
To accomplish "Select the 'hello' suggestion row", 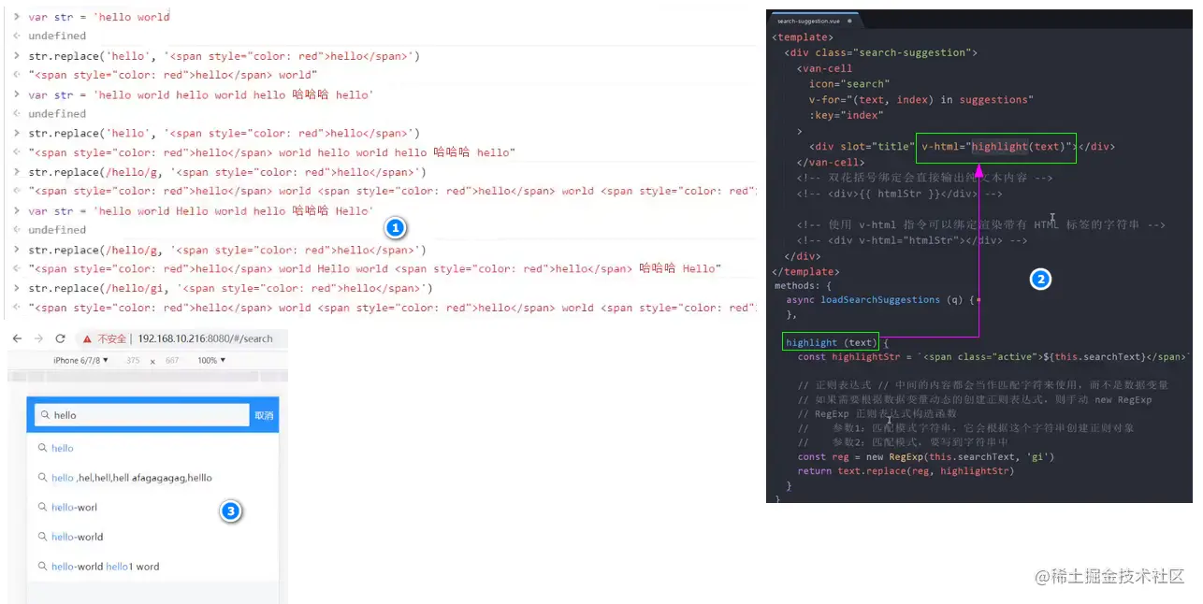I will pos(152,448).
